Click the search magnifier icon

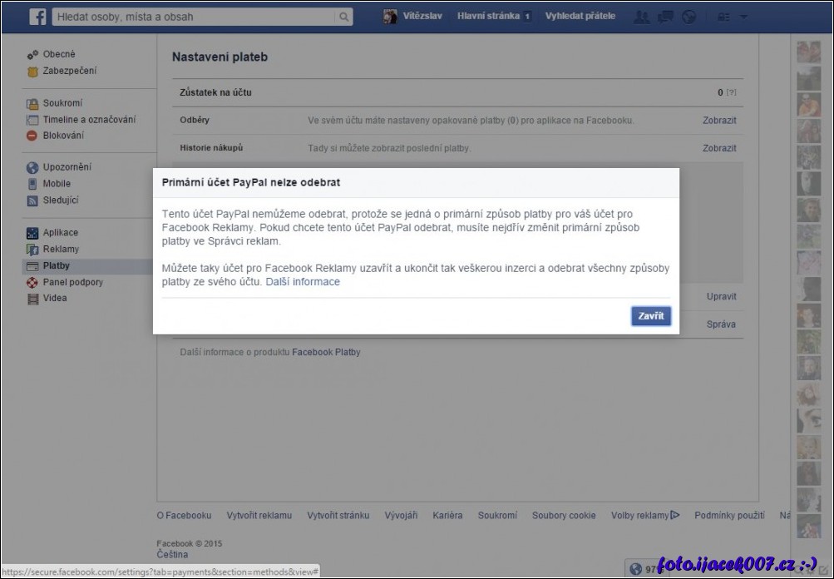pos(343,17)
